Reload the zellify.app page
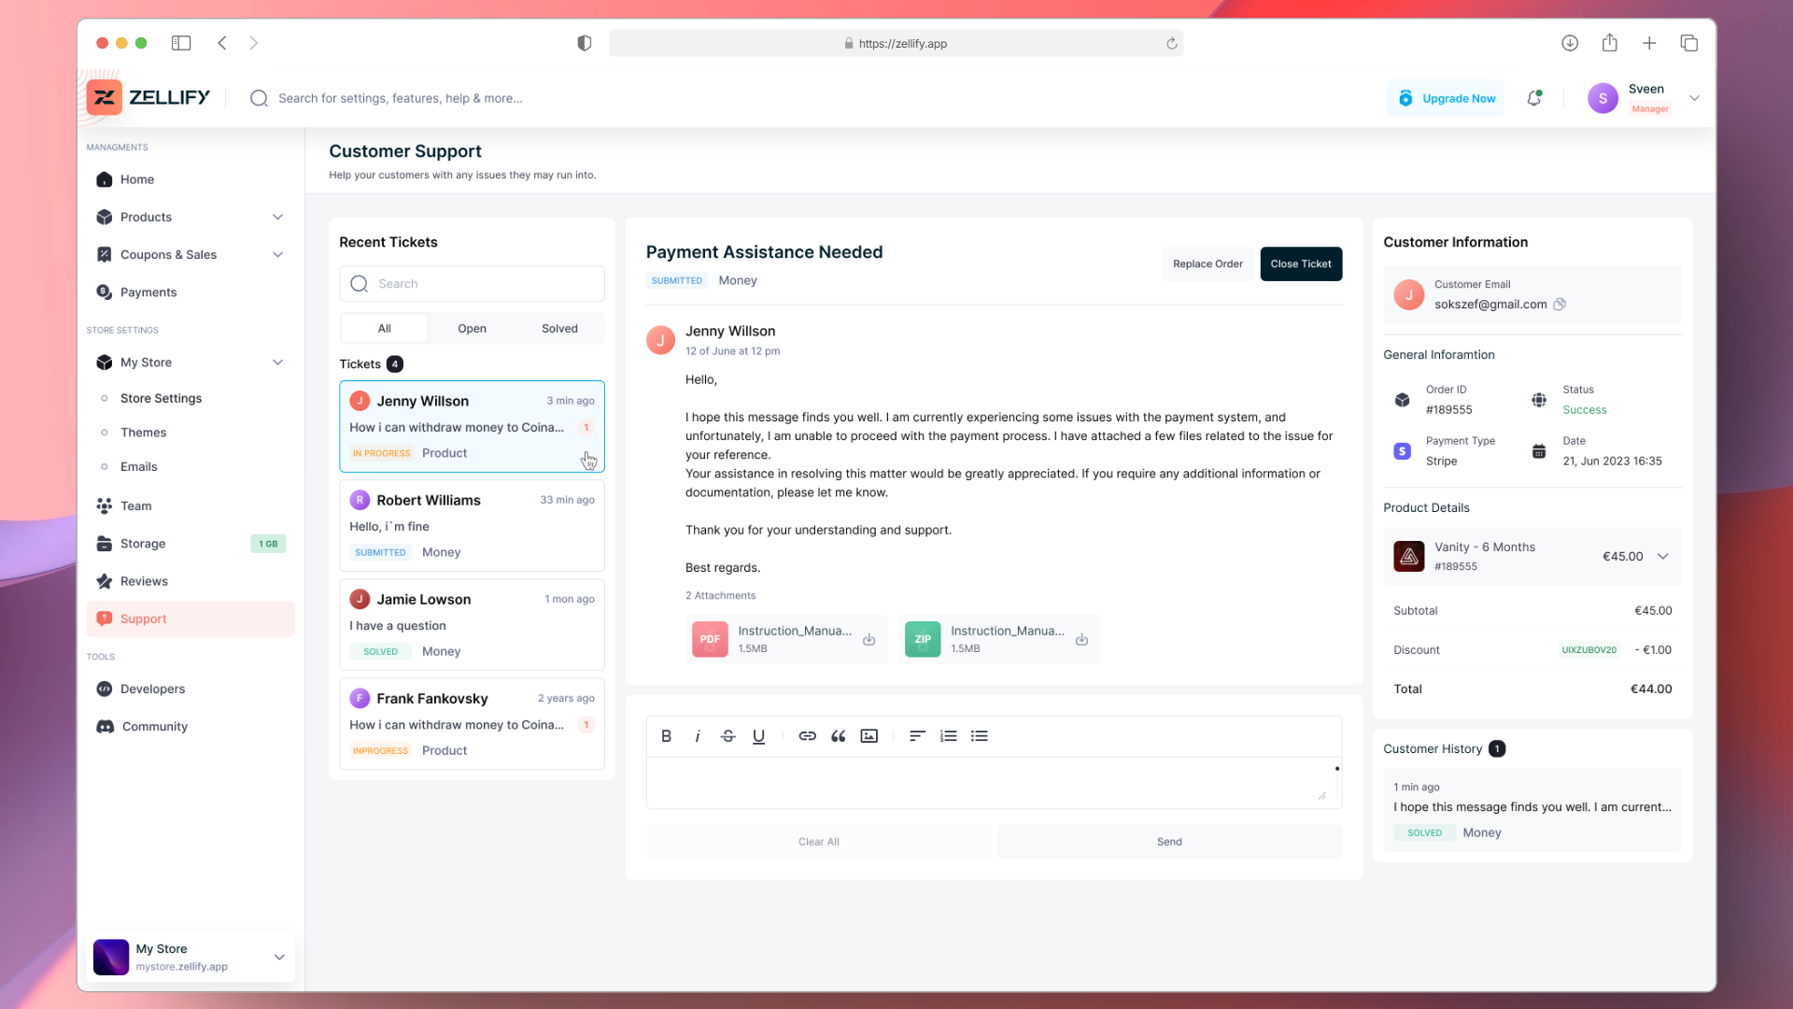Viewport: 1793px width, 1009px height. point(1172,43)
